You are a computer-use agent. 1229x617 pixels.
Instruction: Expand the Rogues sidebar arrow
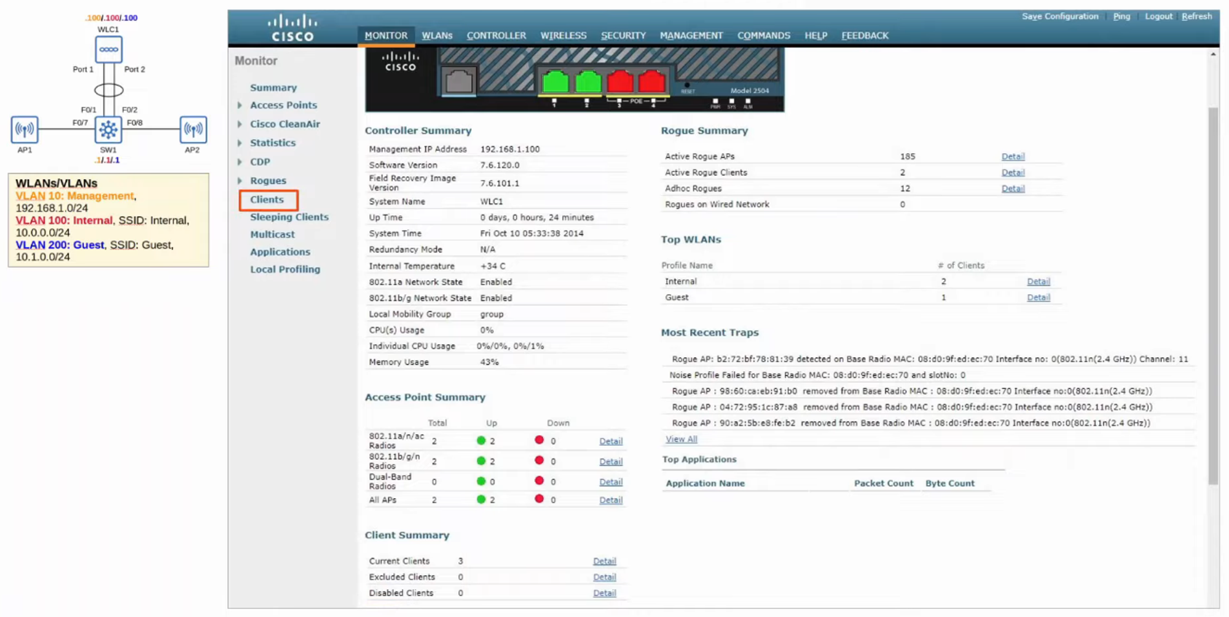point(240,181)
